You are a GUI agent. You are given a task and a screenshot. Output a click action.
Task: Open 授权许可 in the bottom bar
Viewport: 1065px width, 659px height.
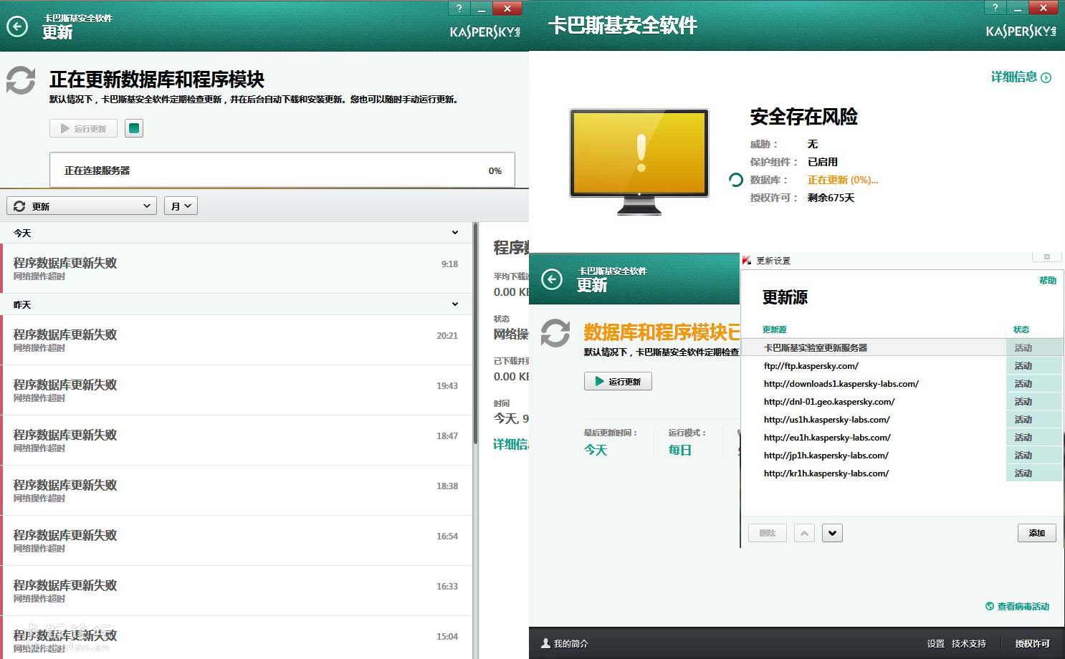click(1032, 643)
